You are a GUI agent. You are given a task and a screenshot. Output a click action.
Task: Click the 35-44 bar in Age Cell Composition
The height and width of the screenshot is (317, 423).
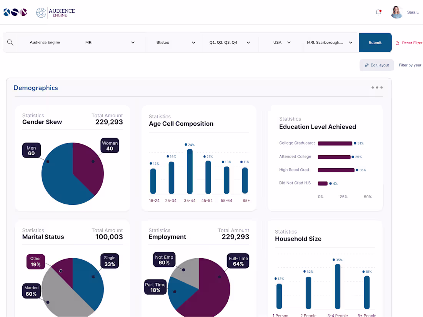(189, 171)
